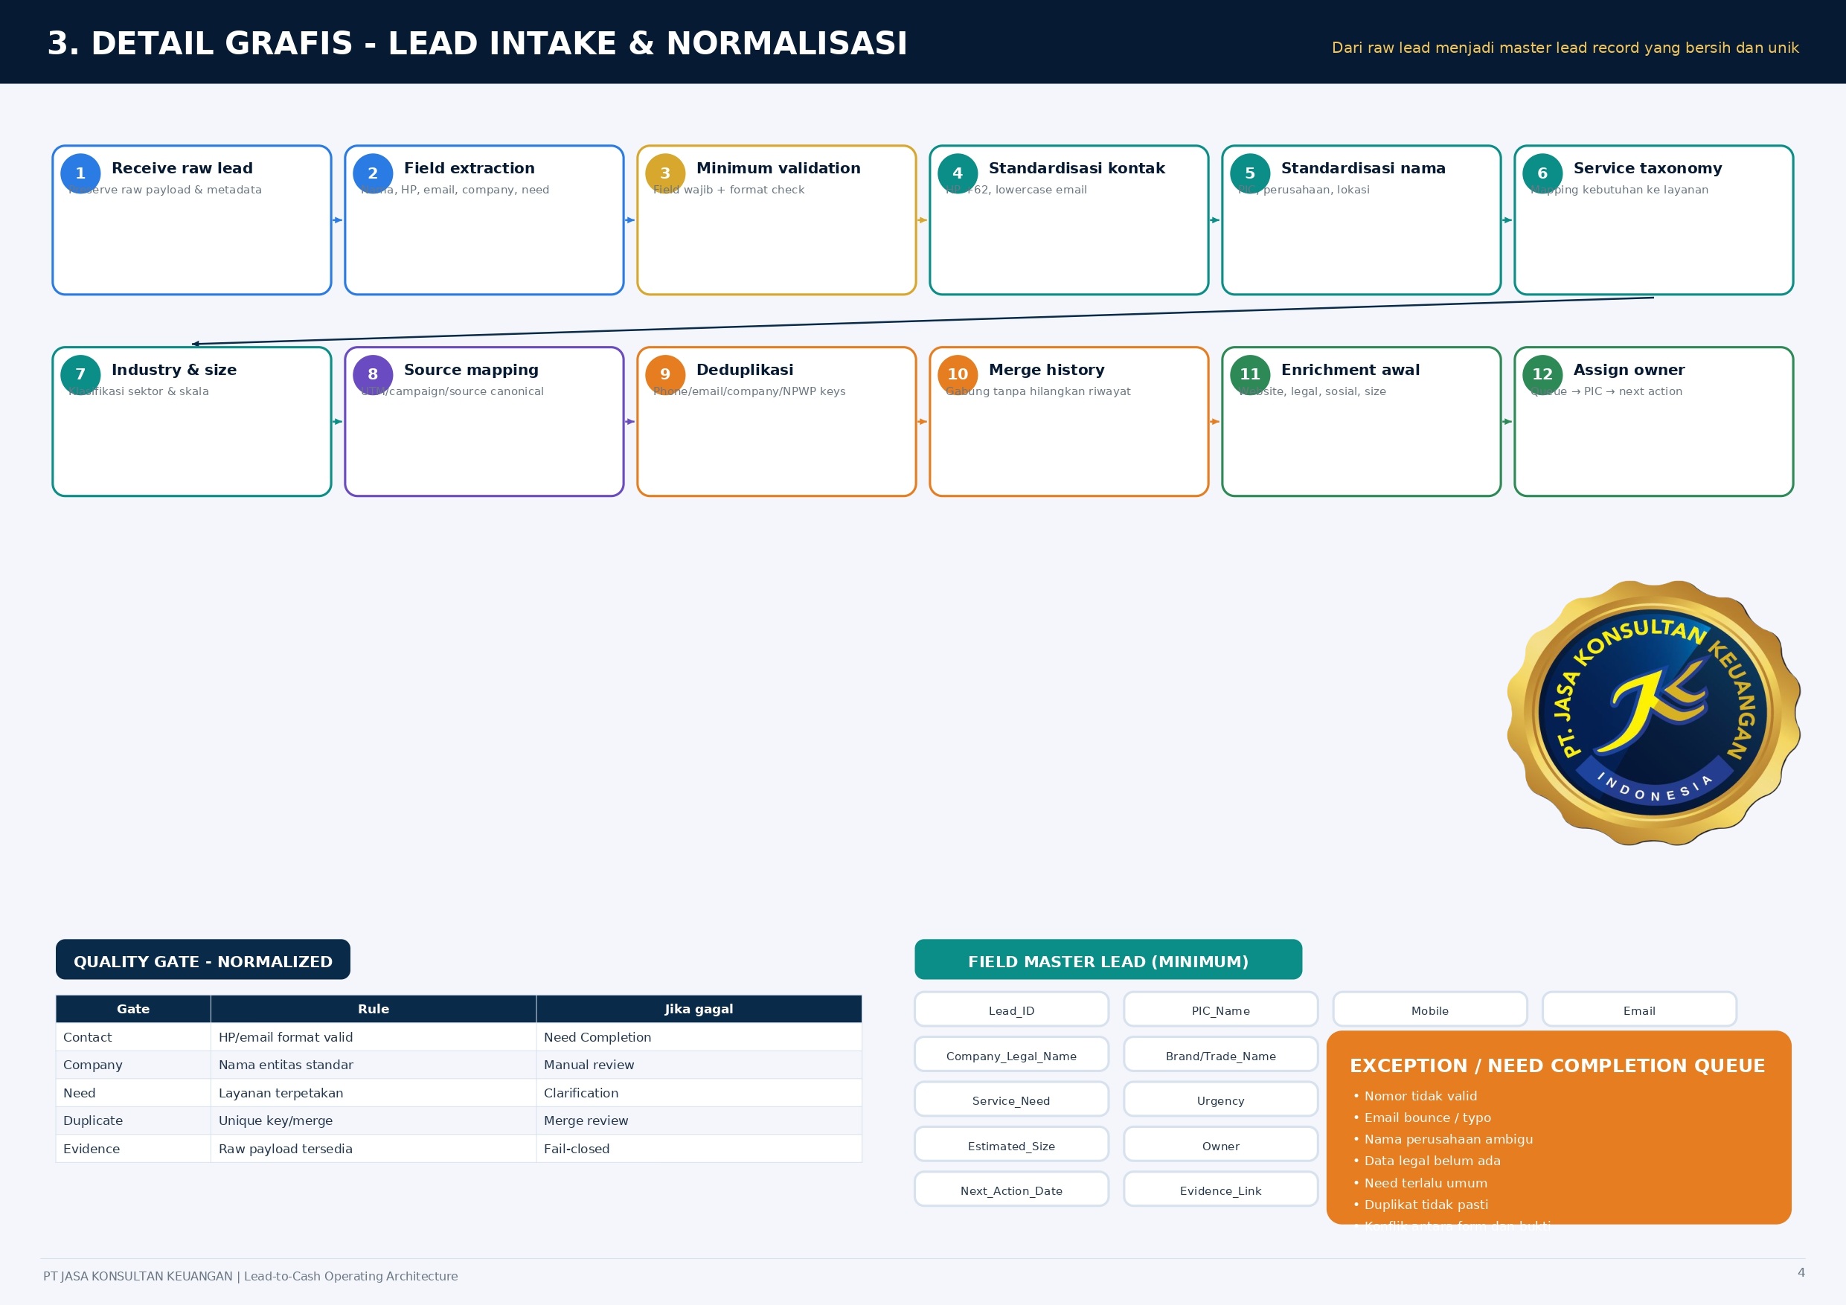
Task: Click step 1 numbered circle badge
Action: click(x=80, y=173)
